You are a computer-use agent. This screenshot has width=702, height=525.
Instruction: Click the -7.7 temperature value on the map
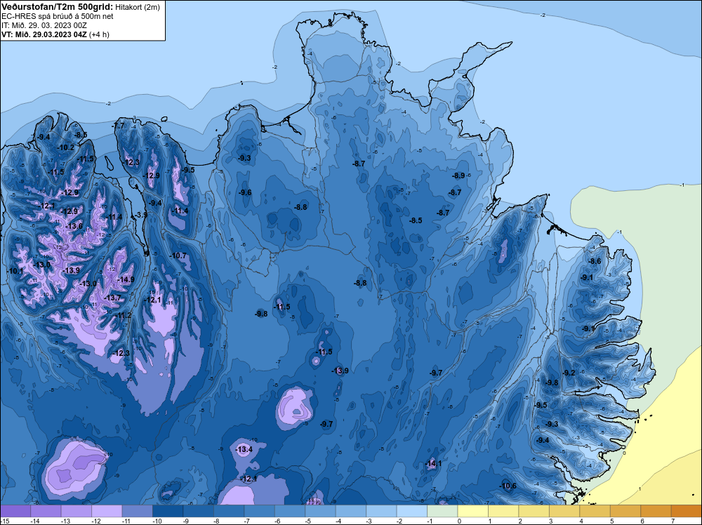point(119,126)
